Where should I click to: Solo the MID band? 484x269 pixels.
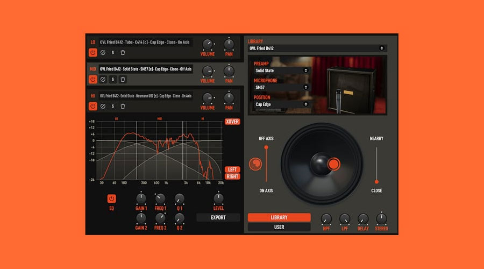pos(113,80)
